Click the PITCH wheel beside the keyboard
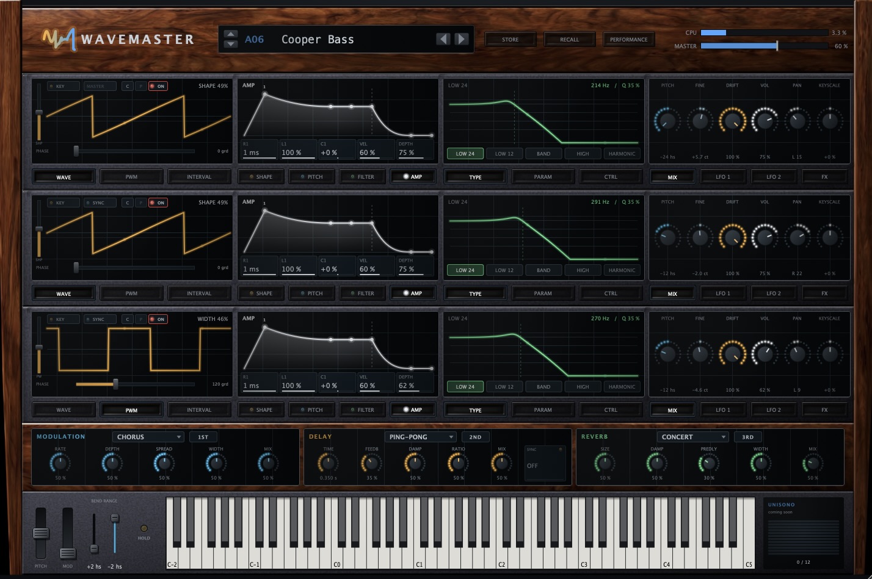 (41, 533)
